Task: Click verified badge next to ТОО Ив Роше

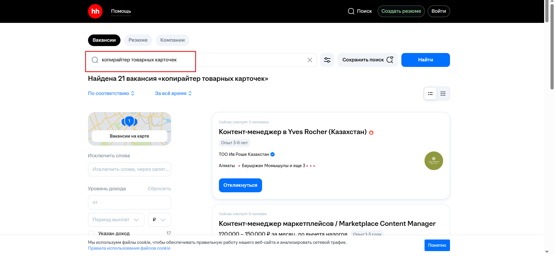Action: pyautogui.click(x=272, y=154)
